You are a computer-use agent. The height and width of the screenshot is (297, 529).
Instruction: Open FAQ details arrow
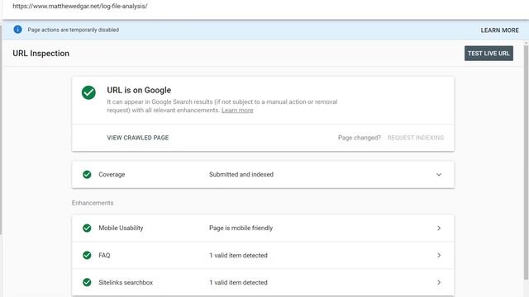[x=439, y=255]
